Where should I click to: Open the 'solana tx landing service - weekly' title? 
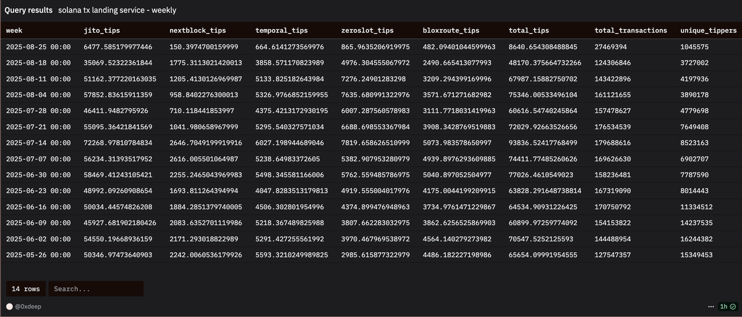coord(117,11)
